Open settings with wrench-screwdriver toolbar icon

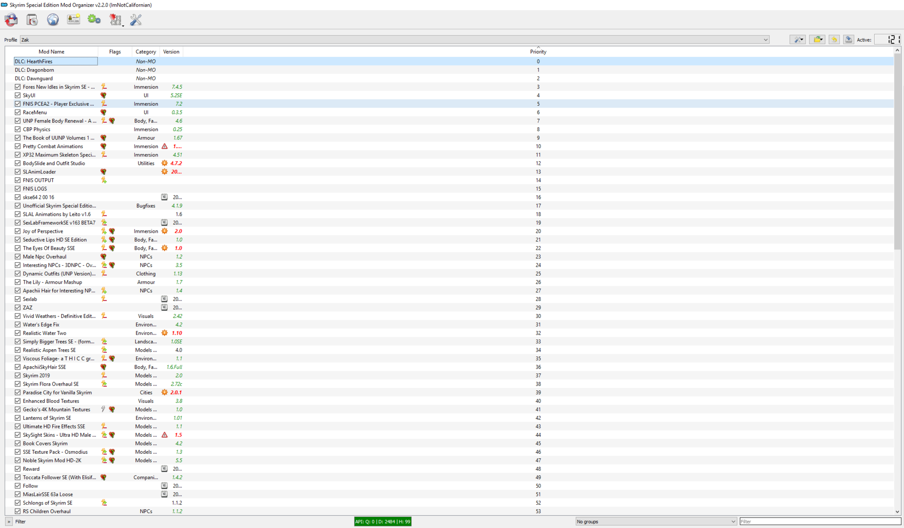136,20
